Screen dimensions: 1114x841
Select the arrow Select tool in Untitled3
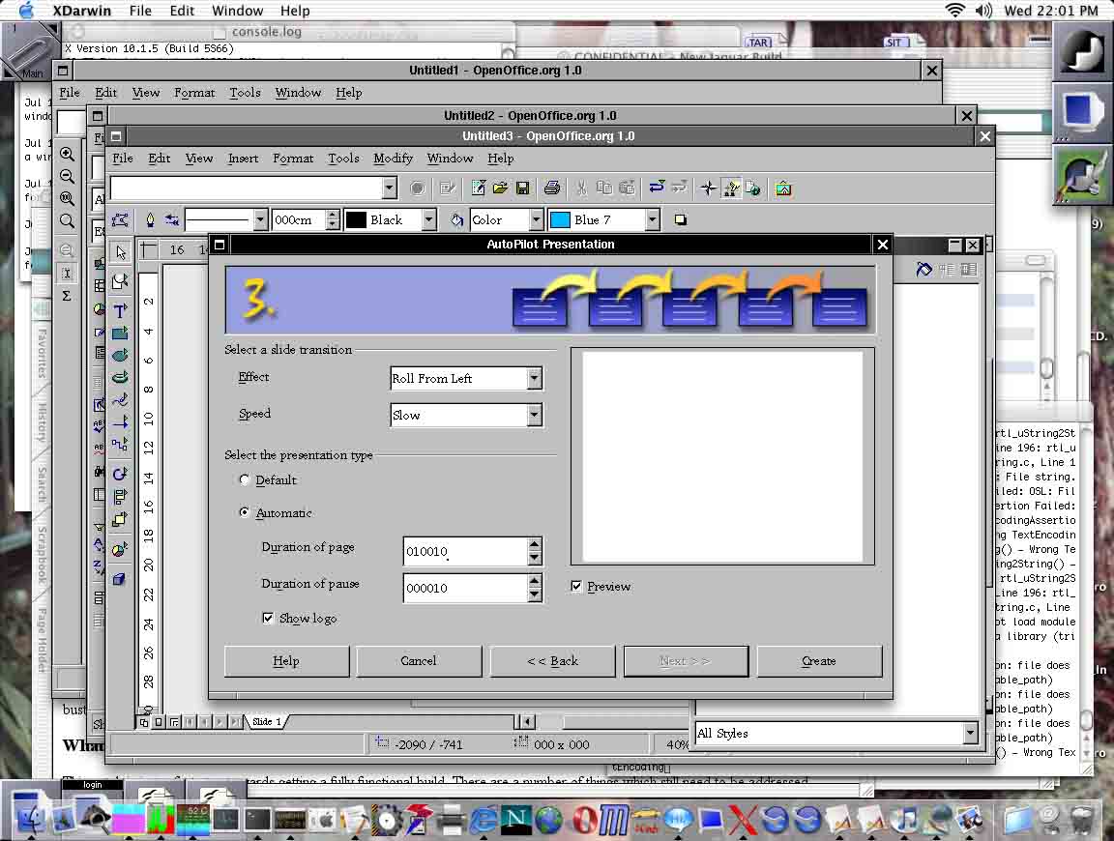click(120, 252)
